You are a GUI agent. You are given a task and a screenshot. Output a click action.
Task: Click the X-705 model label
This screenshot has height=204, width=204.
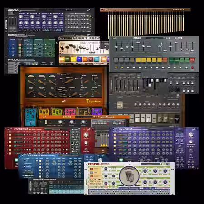[178, 38]
